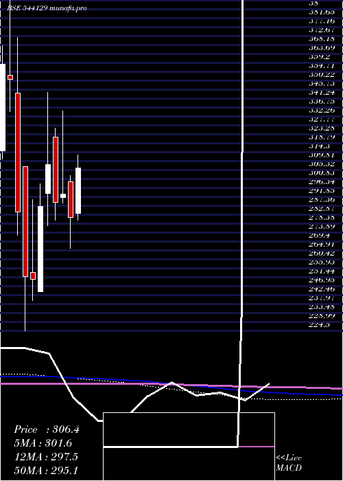Click the 242.46 price axis label

[x=322, y=289]
